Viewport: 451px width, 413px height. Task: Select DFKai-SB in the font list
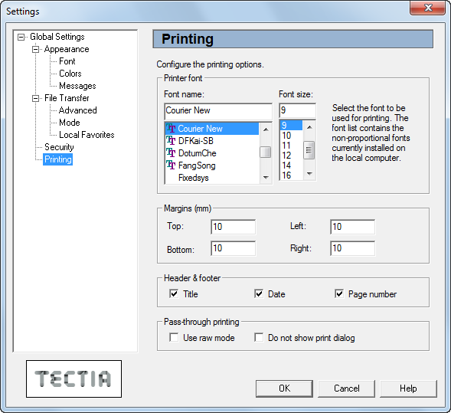(212, 141)
